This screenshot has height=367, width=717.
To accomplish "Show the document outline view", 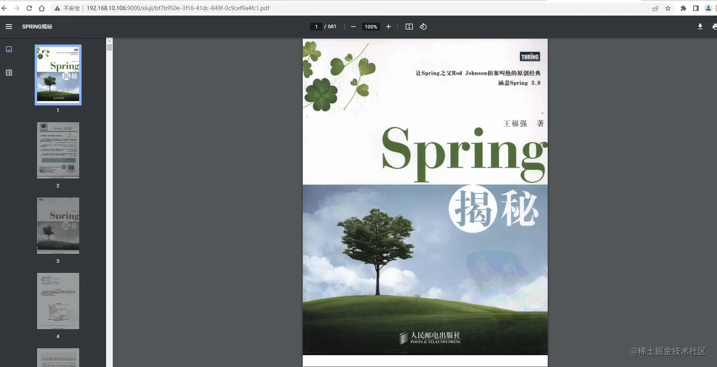I will tap(9, 73).
